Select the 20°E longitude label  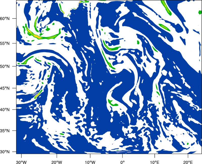[x=188, y=162]
